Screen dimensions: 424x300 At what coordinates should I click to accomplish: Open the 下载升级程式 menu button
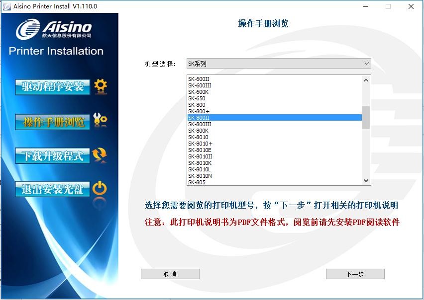point(52,155)
